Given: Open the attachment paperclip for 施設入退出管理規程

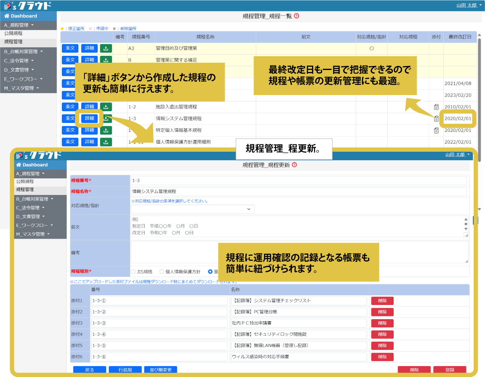Looking at the screenshot, I should coord(435,106).
